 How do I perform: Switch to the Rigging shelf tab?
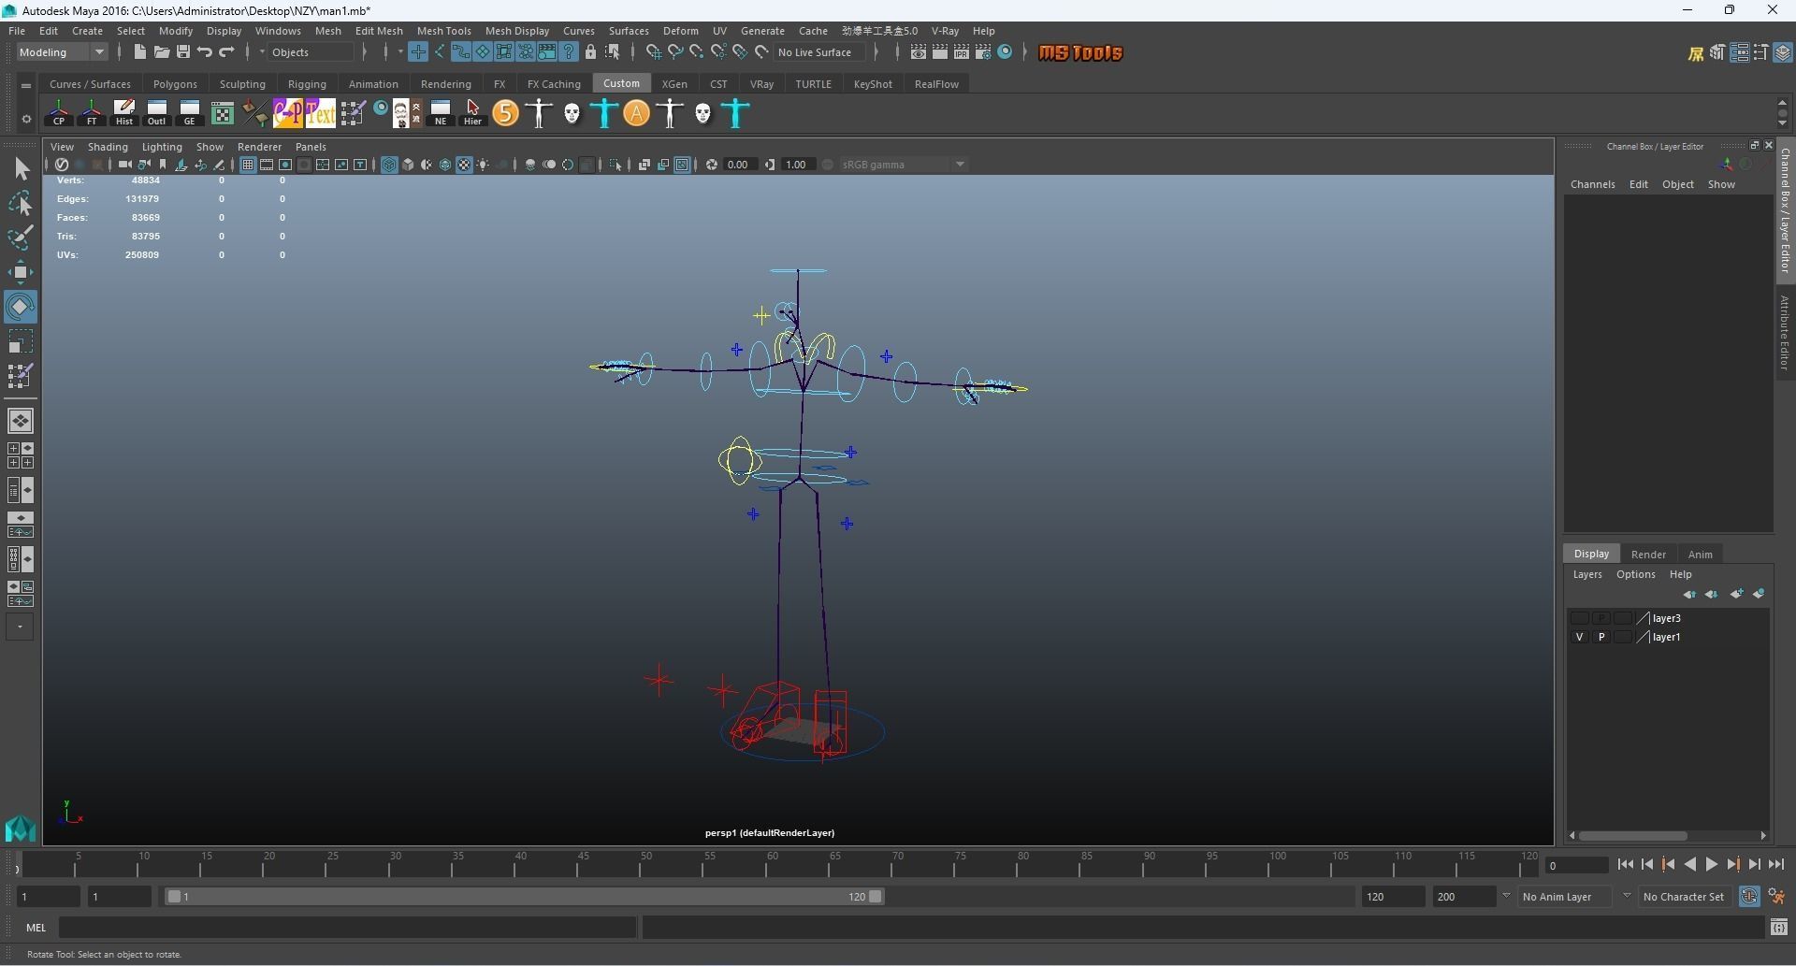307,84
